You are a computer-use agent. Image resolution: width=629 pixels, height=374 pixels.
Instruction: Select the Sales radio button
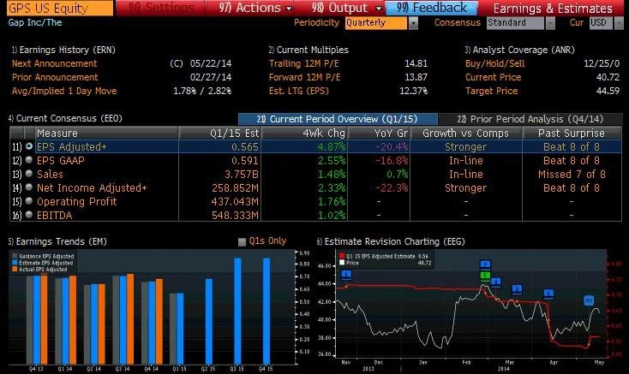pyautogui.click(x=29, y=174)
